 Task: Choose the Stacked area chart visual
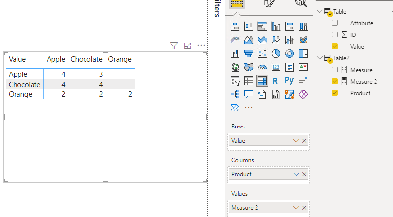262,40
